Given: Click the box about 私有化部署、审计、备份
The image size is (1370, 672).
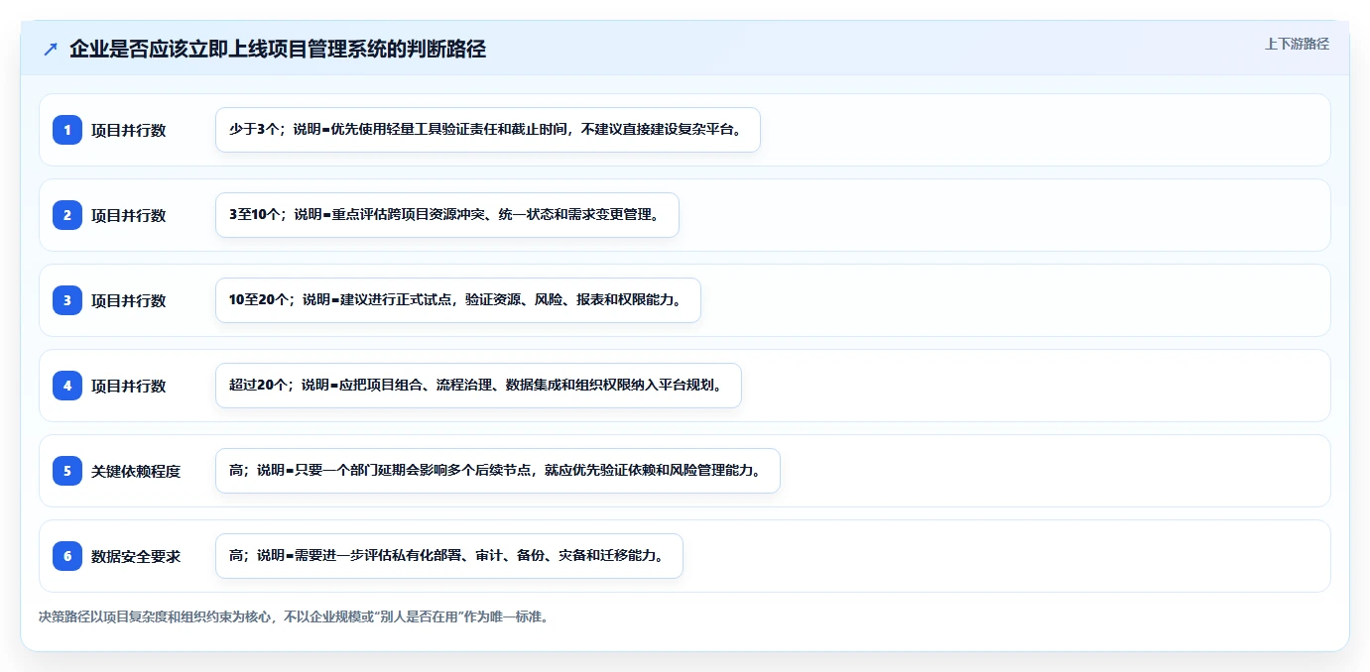Looking at the screenshot, I should [449, 556].
